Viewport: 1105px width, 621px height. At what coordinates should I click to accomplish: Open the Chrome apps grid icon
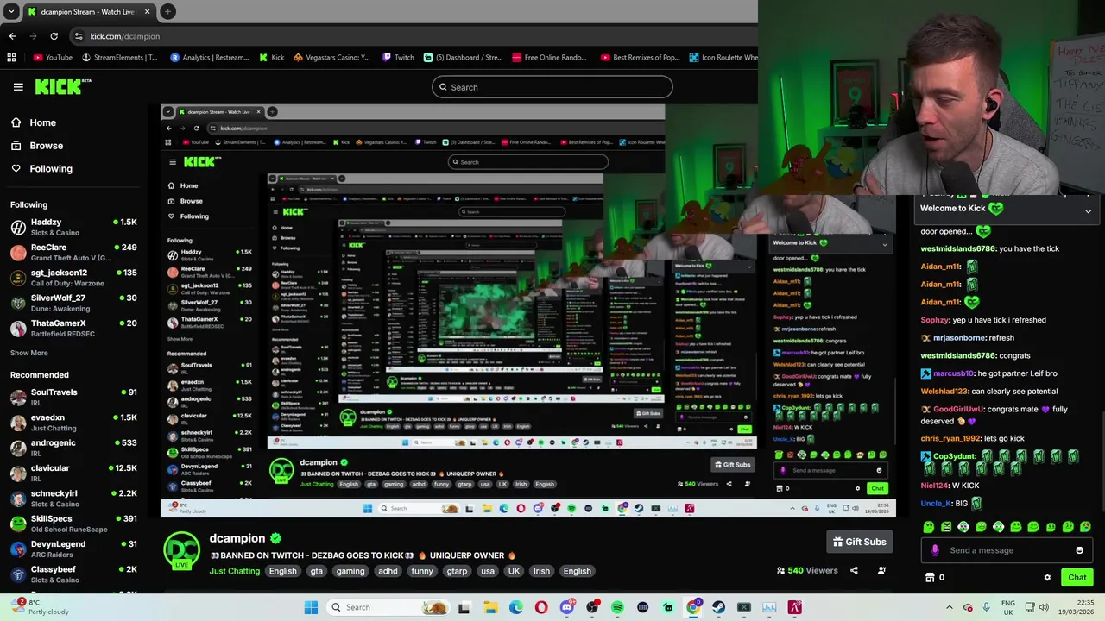(11, 58)
